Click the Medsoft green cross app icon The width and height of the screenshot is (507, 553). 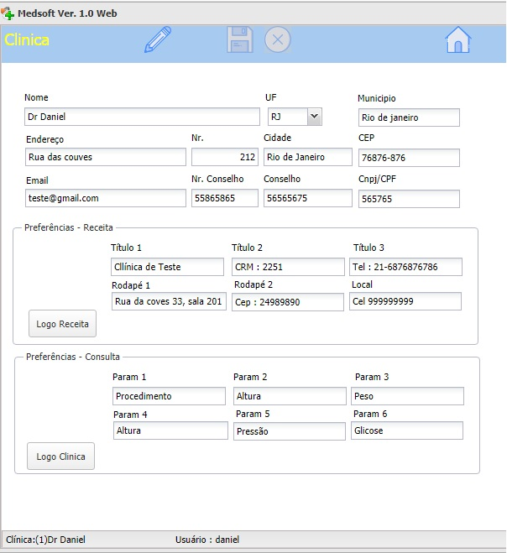click(x=8, y=13)
